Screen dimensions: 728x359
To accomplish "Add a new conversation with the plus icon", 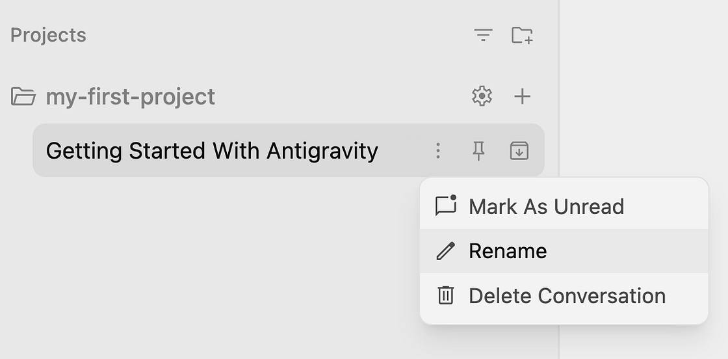I will pyautogui.click(x=523, y=97).
